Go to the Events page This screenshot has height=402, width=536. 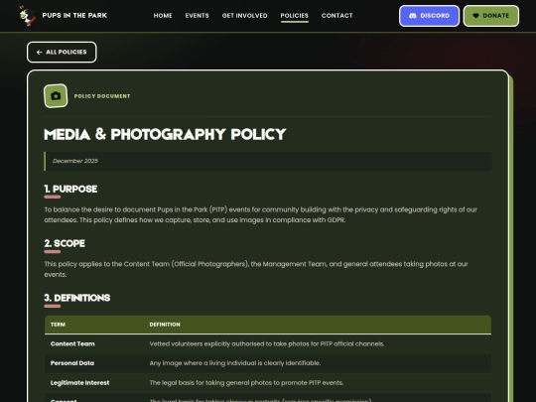(x=197, y=16)
